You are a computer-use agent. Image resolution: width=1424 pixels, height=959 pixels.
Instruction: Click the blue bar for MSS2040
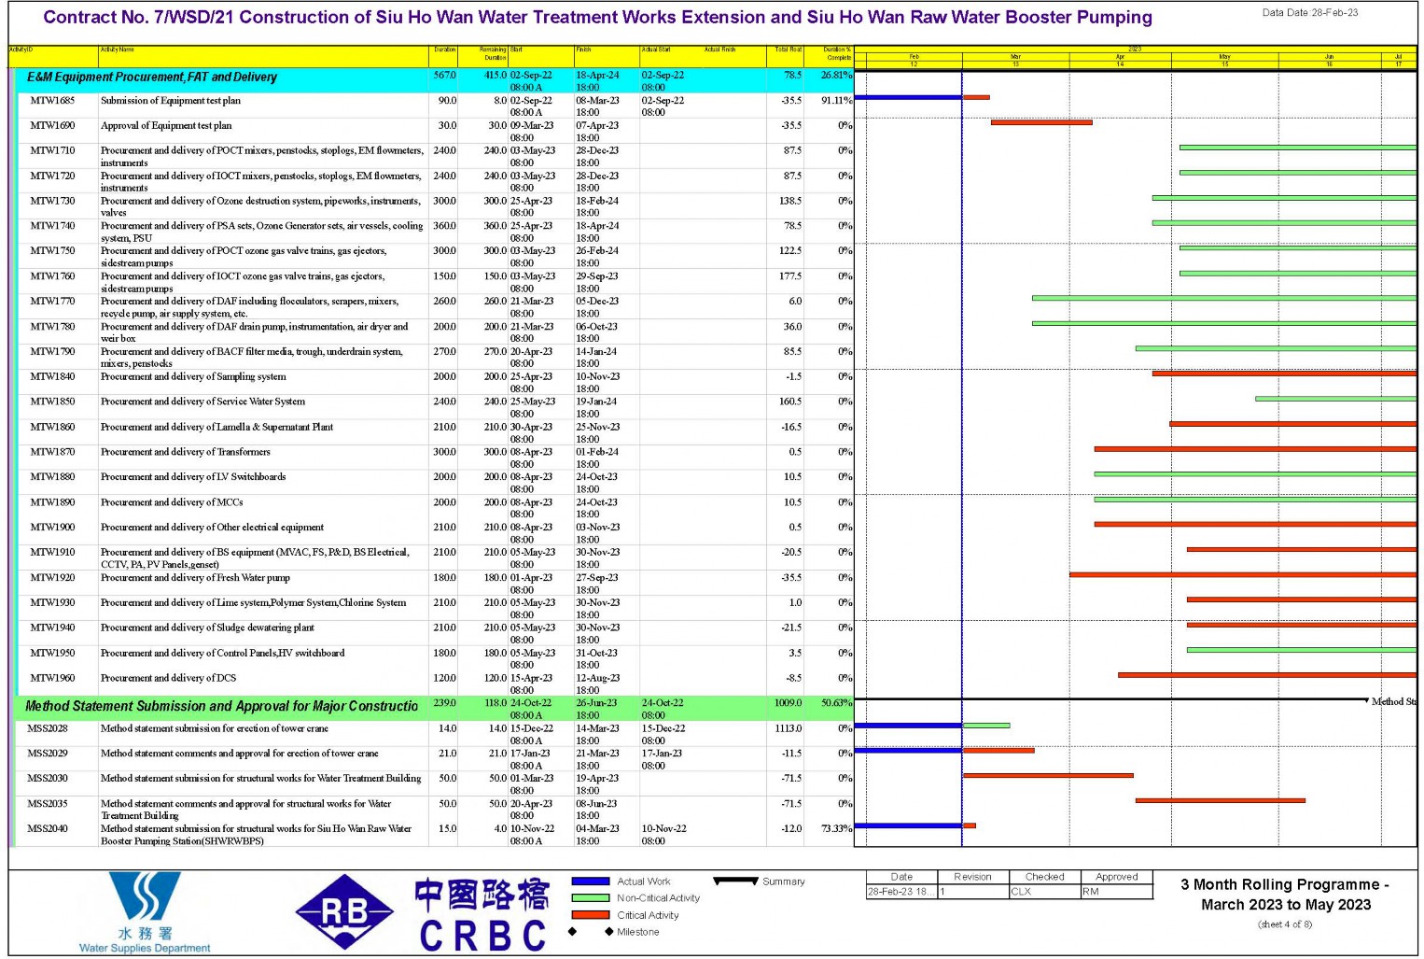click(908, 825)
